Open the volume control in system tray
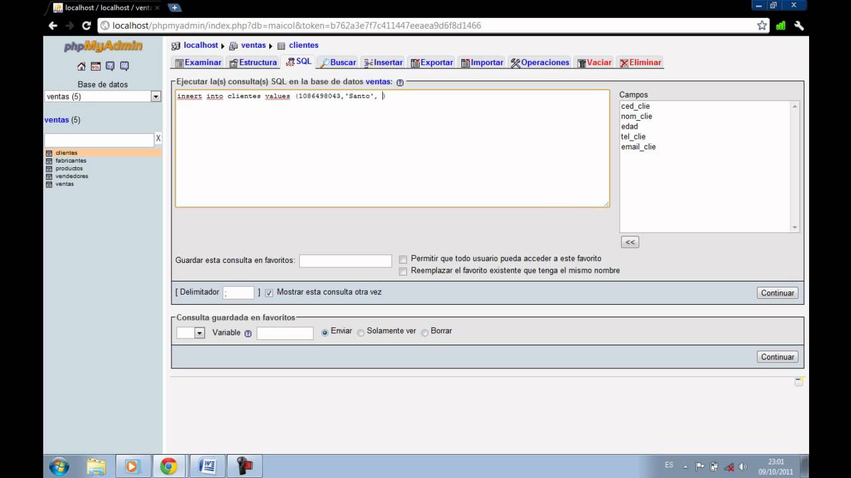851x478 pixels. click(743, 467)
